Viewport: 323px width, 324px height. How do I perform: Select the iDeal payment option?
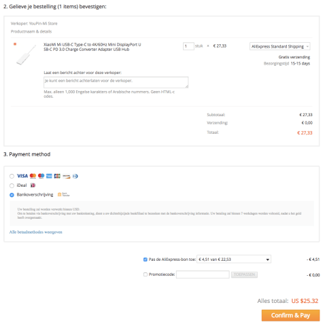[x=12, y=185]
